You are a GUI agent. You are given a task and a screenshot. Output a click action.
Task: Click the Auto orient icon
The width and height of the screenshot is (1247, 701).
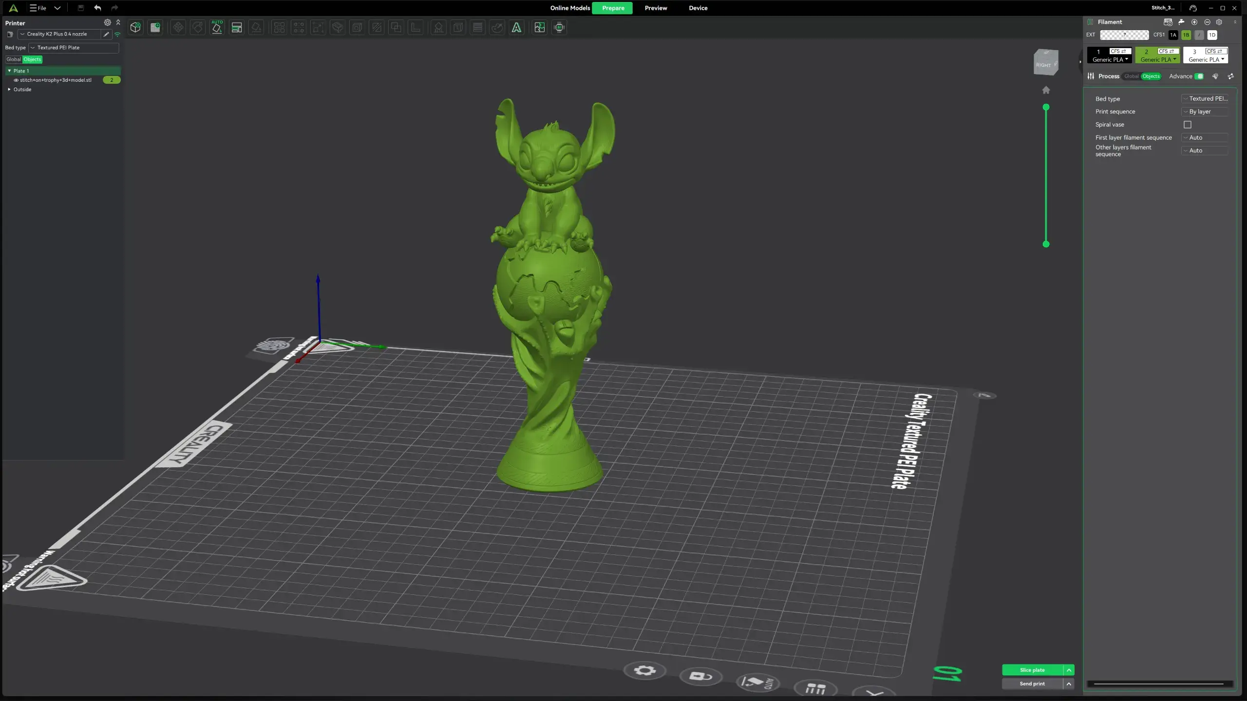click(217, 28)
